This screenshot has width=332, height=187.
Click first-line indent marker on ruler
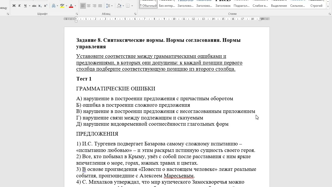pyautogui.click(x=76, y=18)
